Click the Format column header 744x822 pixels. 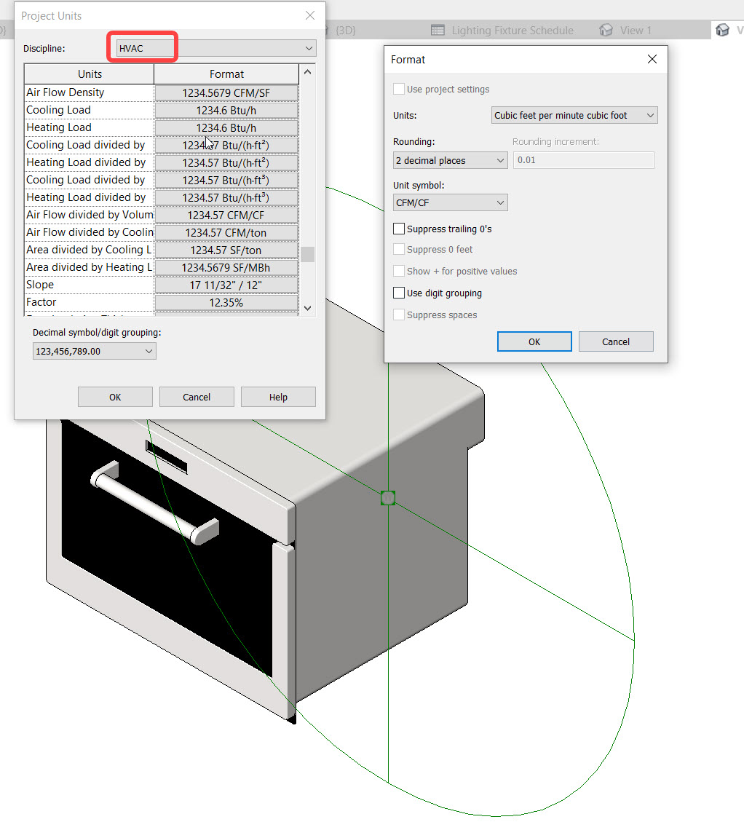tap(226, 74)
